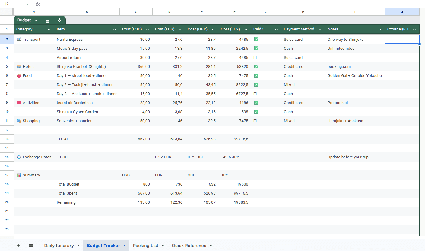Click the Food category emoji icon
The height and width of the screenshot is (251, 425).
click(19, 76)
